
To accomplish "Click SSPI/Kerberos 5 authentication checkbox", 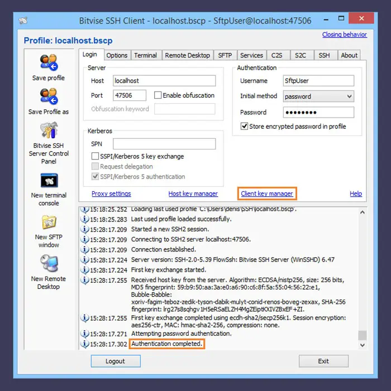I will tap(95, 177).
